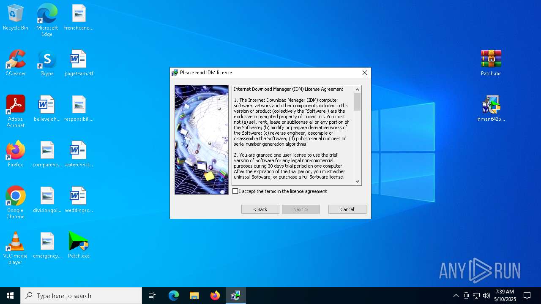Screen dimensions: 541x304
Task: Open the taskbar clock and date
Action: click(x=505, y=296)
